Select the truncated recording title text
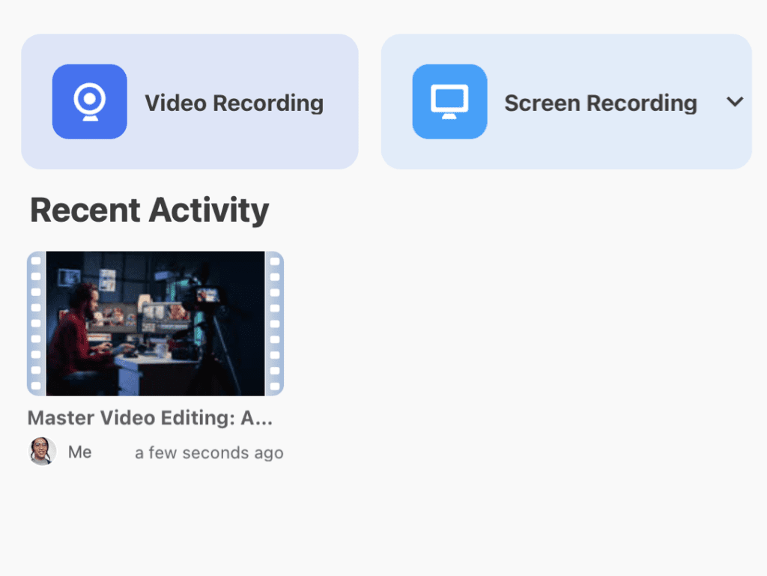 (x=150, y=418)
